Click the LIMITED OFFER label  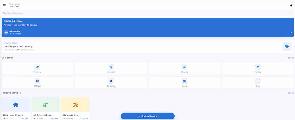coord(11,43)
